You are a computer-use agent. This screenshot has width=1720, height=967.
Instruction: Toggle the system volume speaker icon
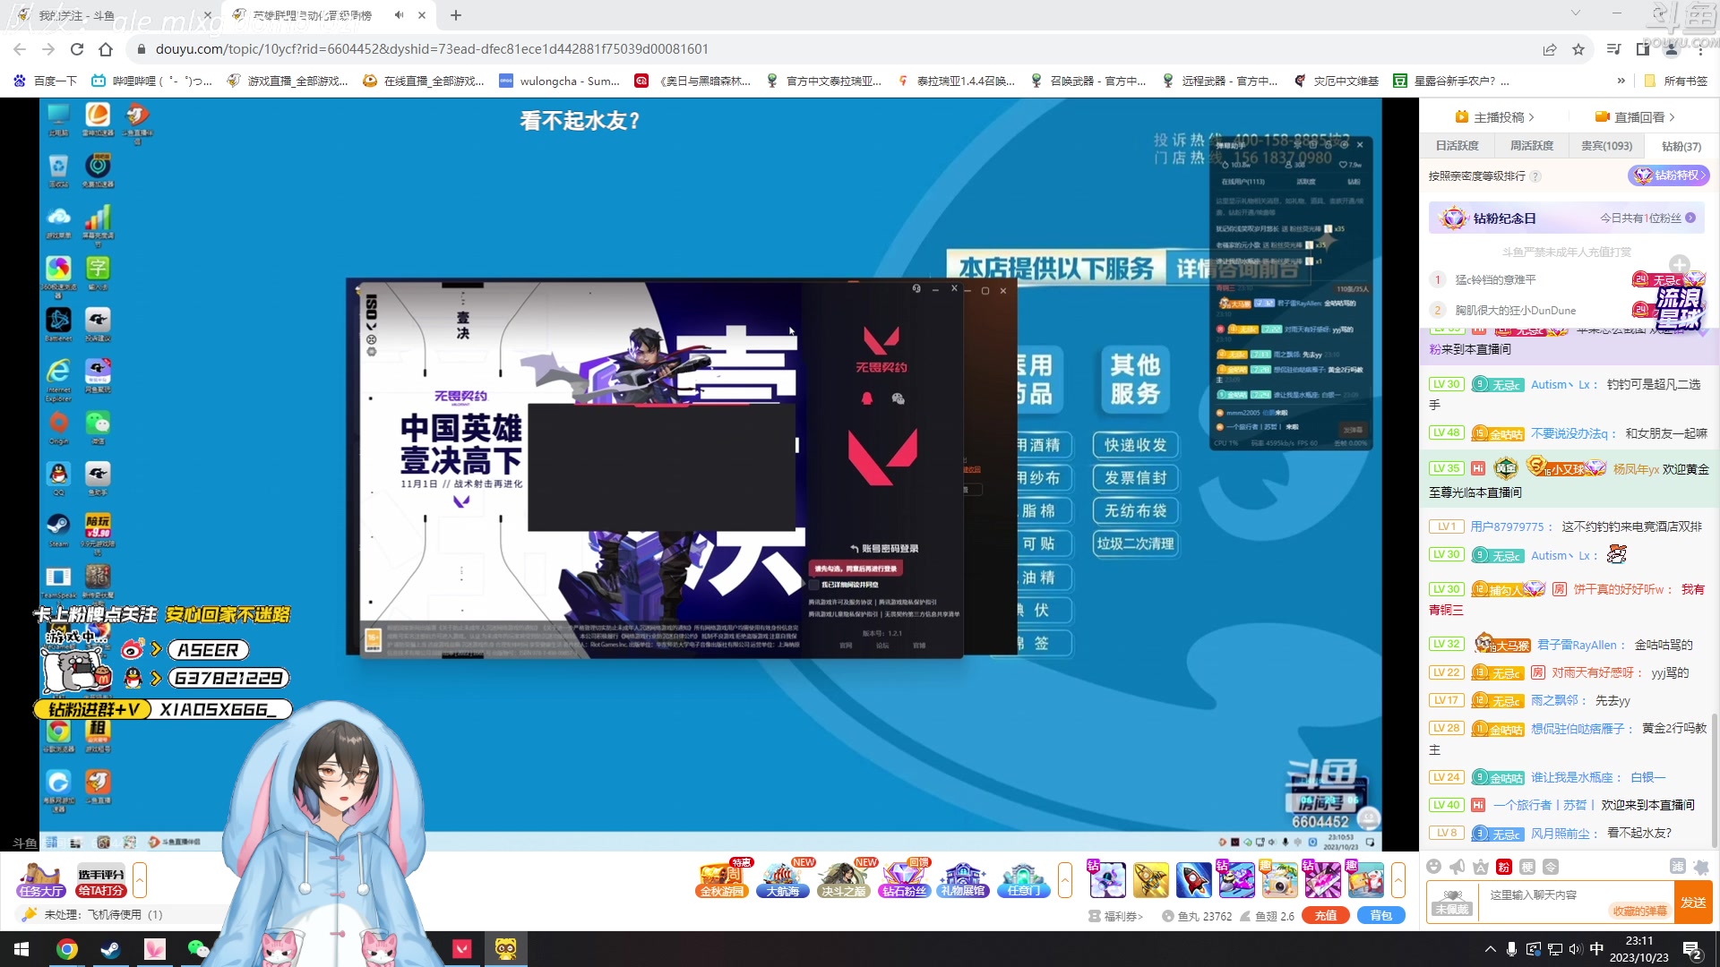(1576, 949)
